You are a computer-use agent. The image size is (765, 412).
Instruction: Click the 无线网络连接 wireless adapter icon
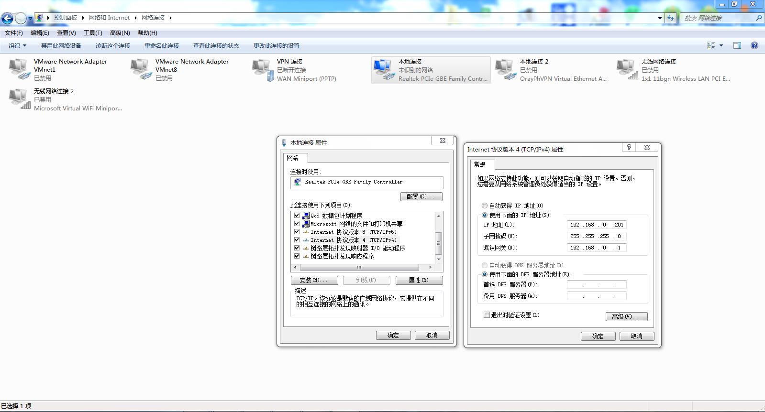[626, 69]
